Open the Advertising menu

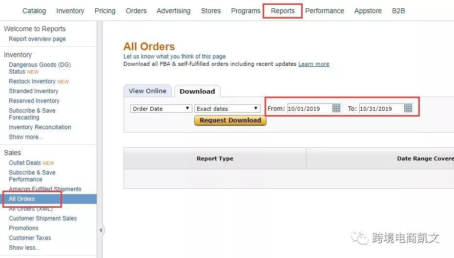(x=174, y=11)
